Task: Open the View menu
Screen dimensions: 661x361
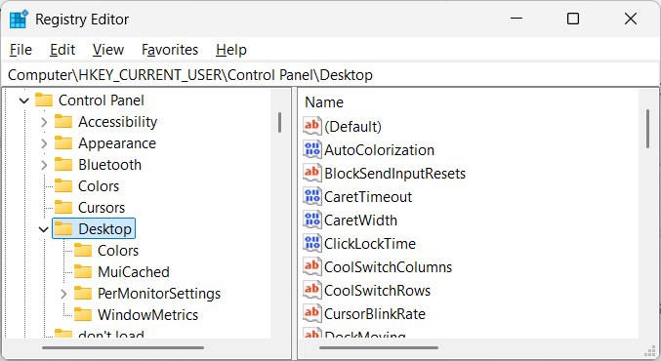Action: pyautogui.click(x=108, y=50)
